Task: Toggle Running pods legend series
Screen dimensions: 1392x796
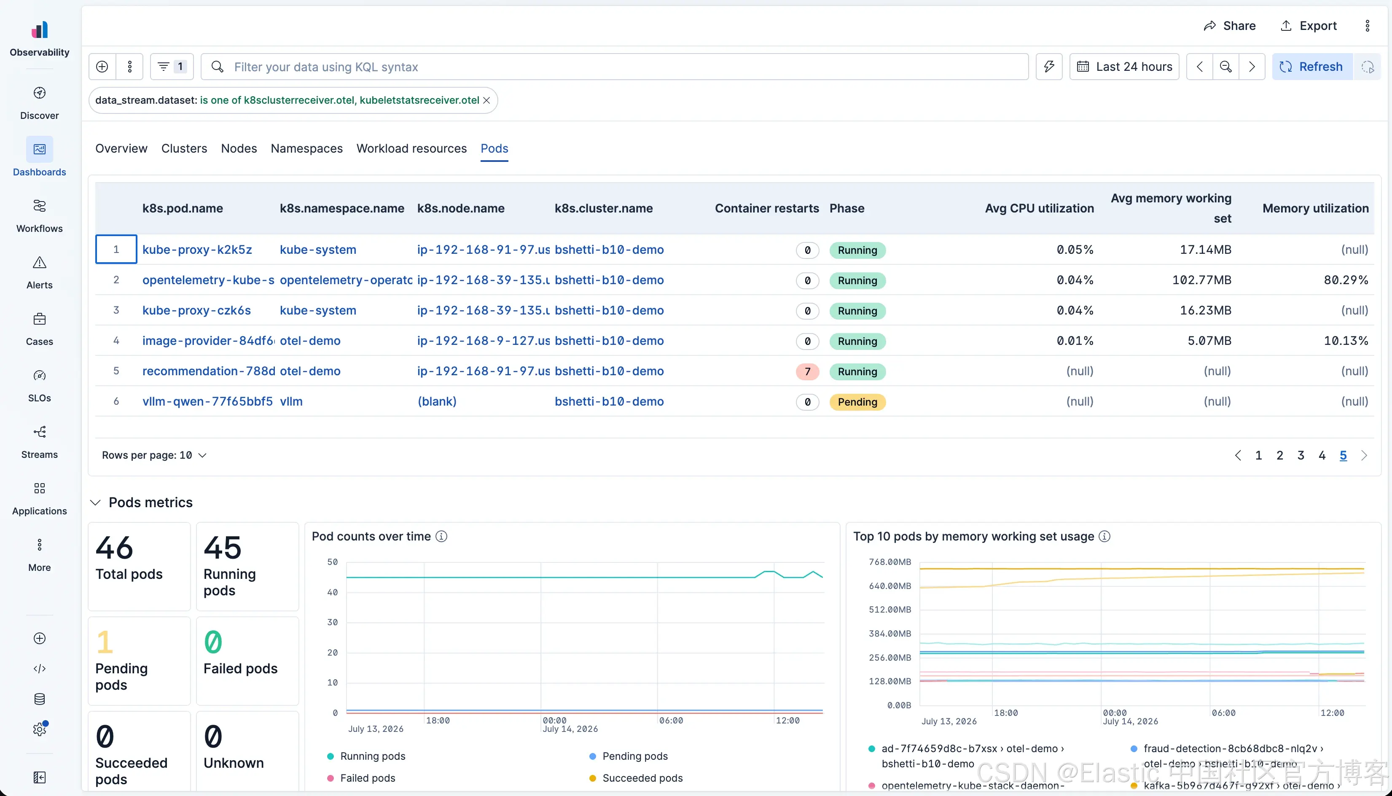Action: [x=366, y=756]
